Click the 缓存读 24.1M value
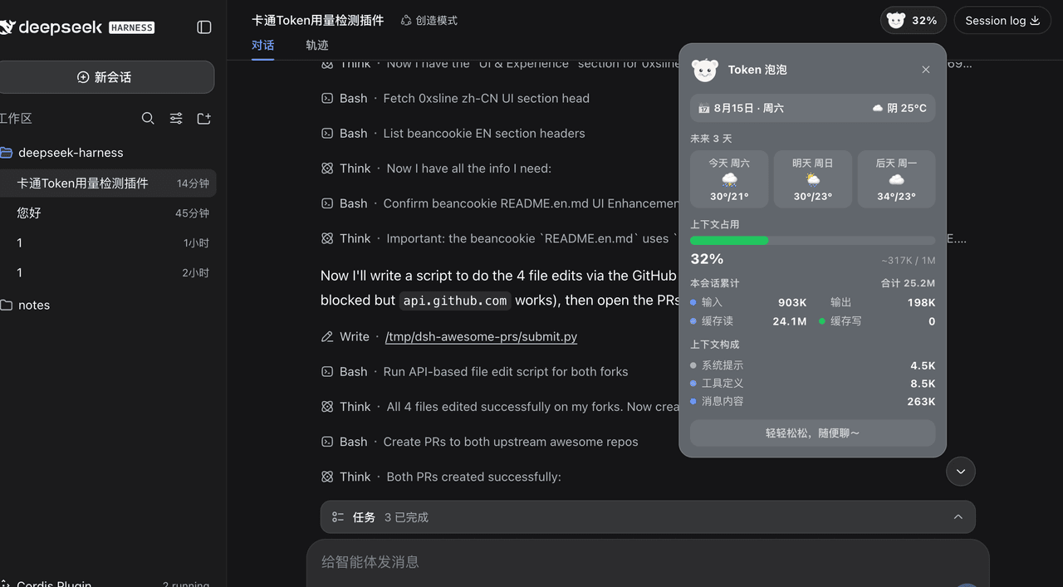The image size is (1063, 587). [x=789, y=321]
